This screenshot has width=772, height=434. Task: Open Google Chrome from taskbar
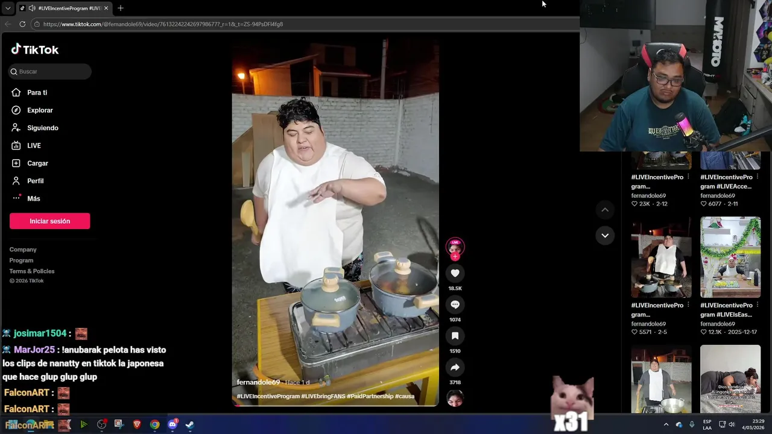(x=154, y=424)
